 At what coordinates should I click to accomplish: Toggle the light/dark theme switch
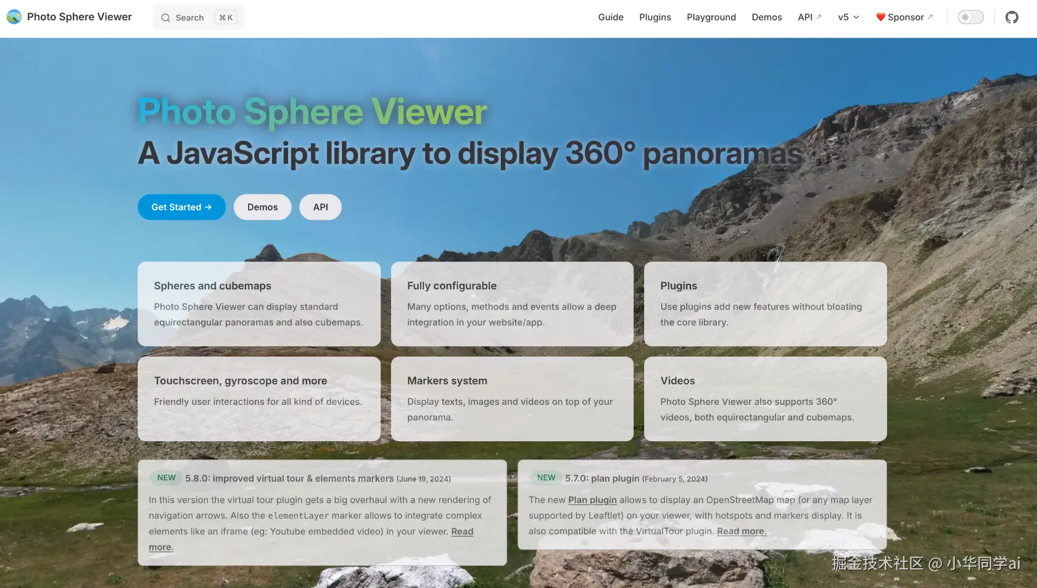pyautogui.click(x=970, y=17)
